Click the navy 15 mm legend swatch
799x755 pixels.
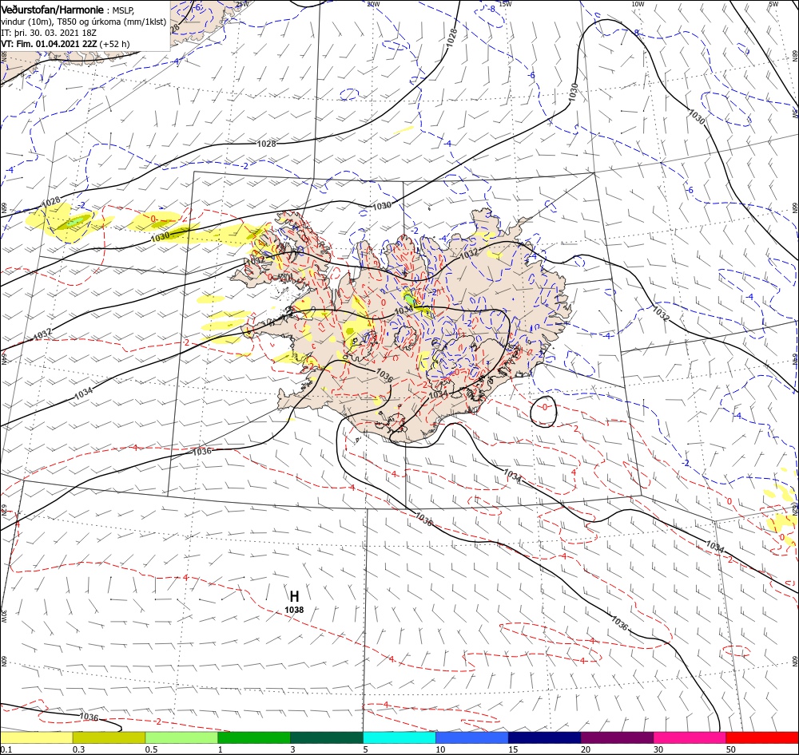coord(544,737)
